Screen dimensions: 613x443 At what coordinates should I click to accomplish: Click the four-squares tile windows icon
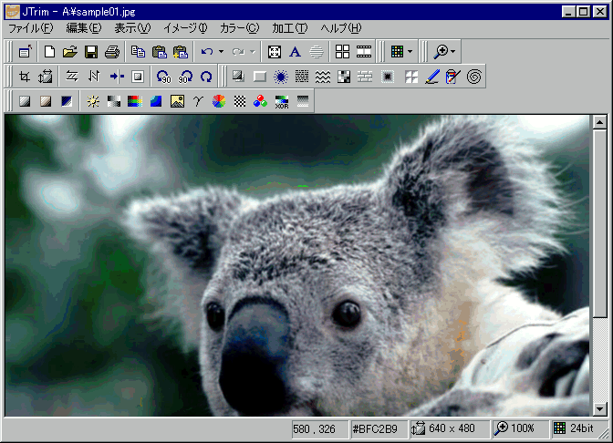(x=342, y=52)
